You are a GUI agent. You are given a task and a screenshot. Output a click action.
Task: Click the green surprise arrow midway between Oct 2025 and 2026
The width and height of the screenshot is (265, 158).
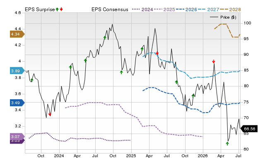click(193, 96)
